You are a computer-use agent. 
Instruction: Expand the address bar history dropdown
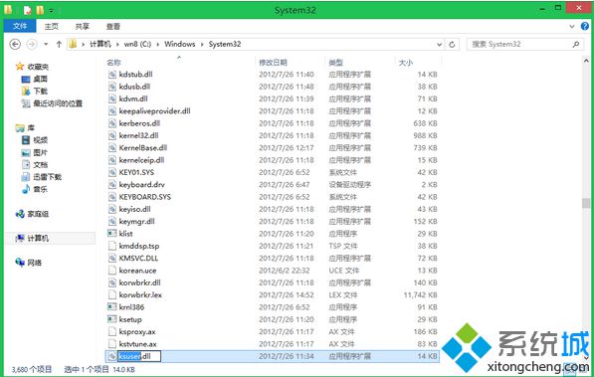439,45
